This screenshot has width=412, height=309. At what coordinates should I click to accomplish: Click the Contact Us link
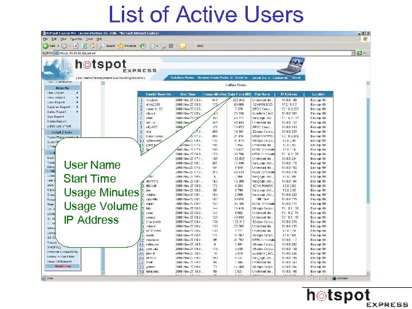(280, 78)
